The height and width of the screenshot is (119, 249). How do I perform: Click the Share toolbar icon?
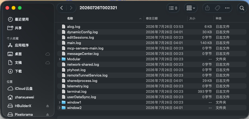(207, 8)
